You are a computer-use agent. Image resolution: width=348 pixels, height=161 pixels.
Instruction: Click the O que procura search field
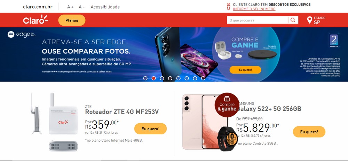tap(257, 20)
